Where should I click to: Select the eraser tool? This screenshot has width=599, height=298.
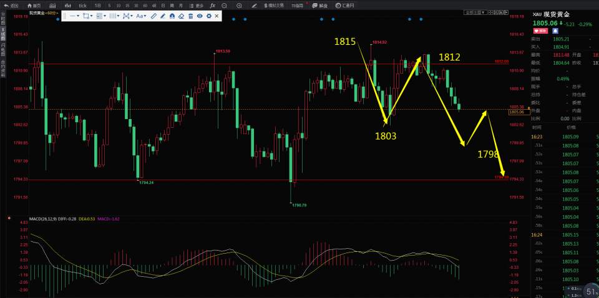(x=182, y=16)
